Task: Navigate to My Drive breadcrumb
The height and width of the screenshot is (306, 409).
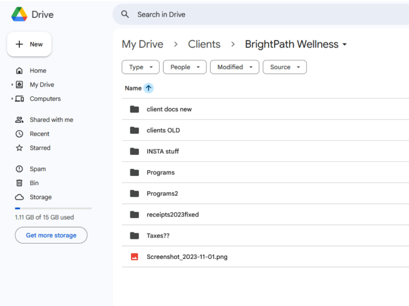Action: 142,44
